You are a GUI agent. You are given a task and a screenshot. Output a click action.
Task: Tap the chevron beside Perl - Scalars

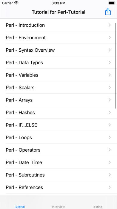[110, 87]
